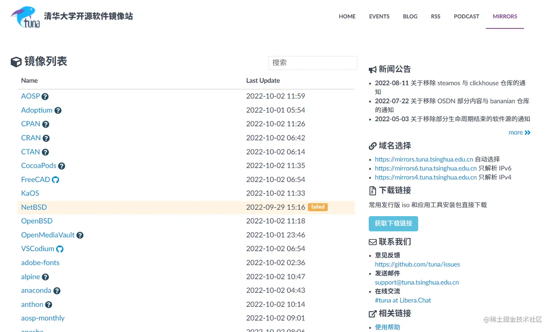This screenshot has width=551, height=332.
Task: Open the CocoaPods mirror link
Action: point(39,165)
